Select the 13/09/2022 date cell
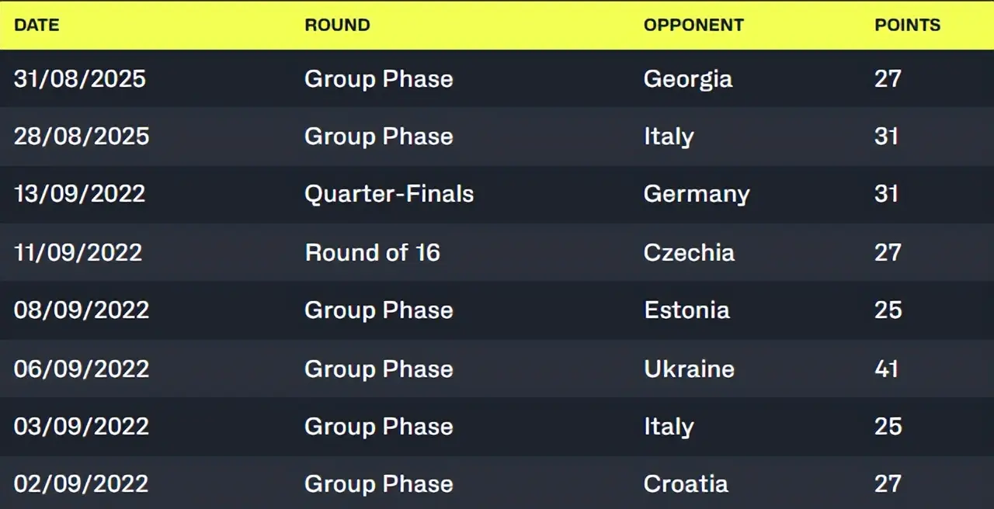The width and height of the screenshot is (994, 509). (80, 193)
